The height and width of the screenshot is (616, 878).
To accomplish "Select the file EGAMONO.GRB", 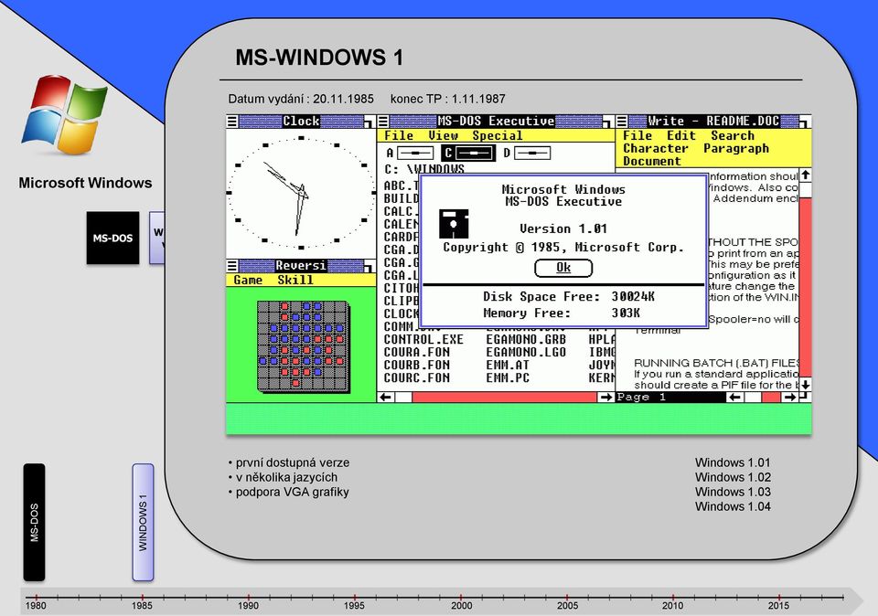I will pos(526,340).
